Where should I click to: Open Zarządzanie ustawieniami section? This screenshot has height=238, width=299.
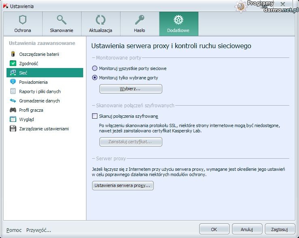(x=45, y=129)
